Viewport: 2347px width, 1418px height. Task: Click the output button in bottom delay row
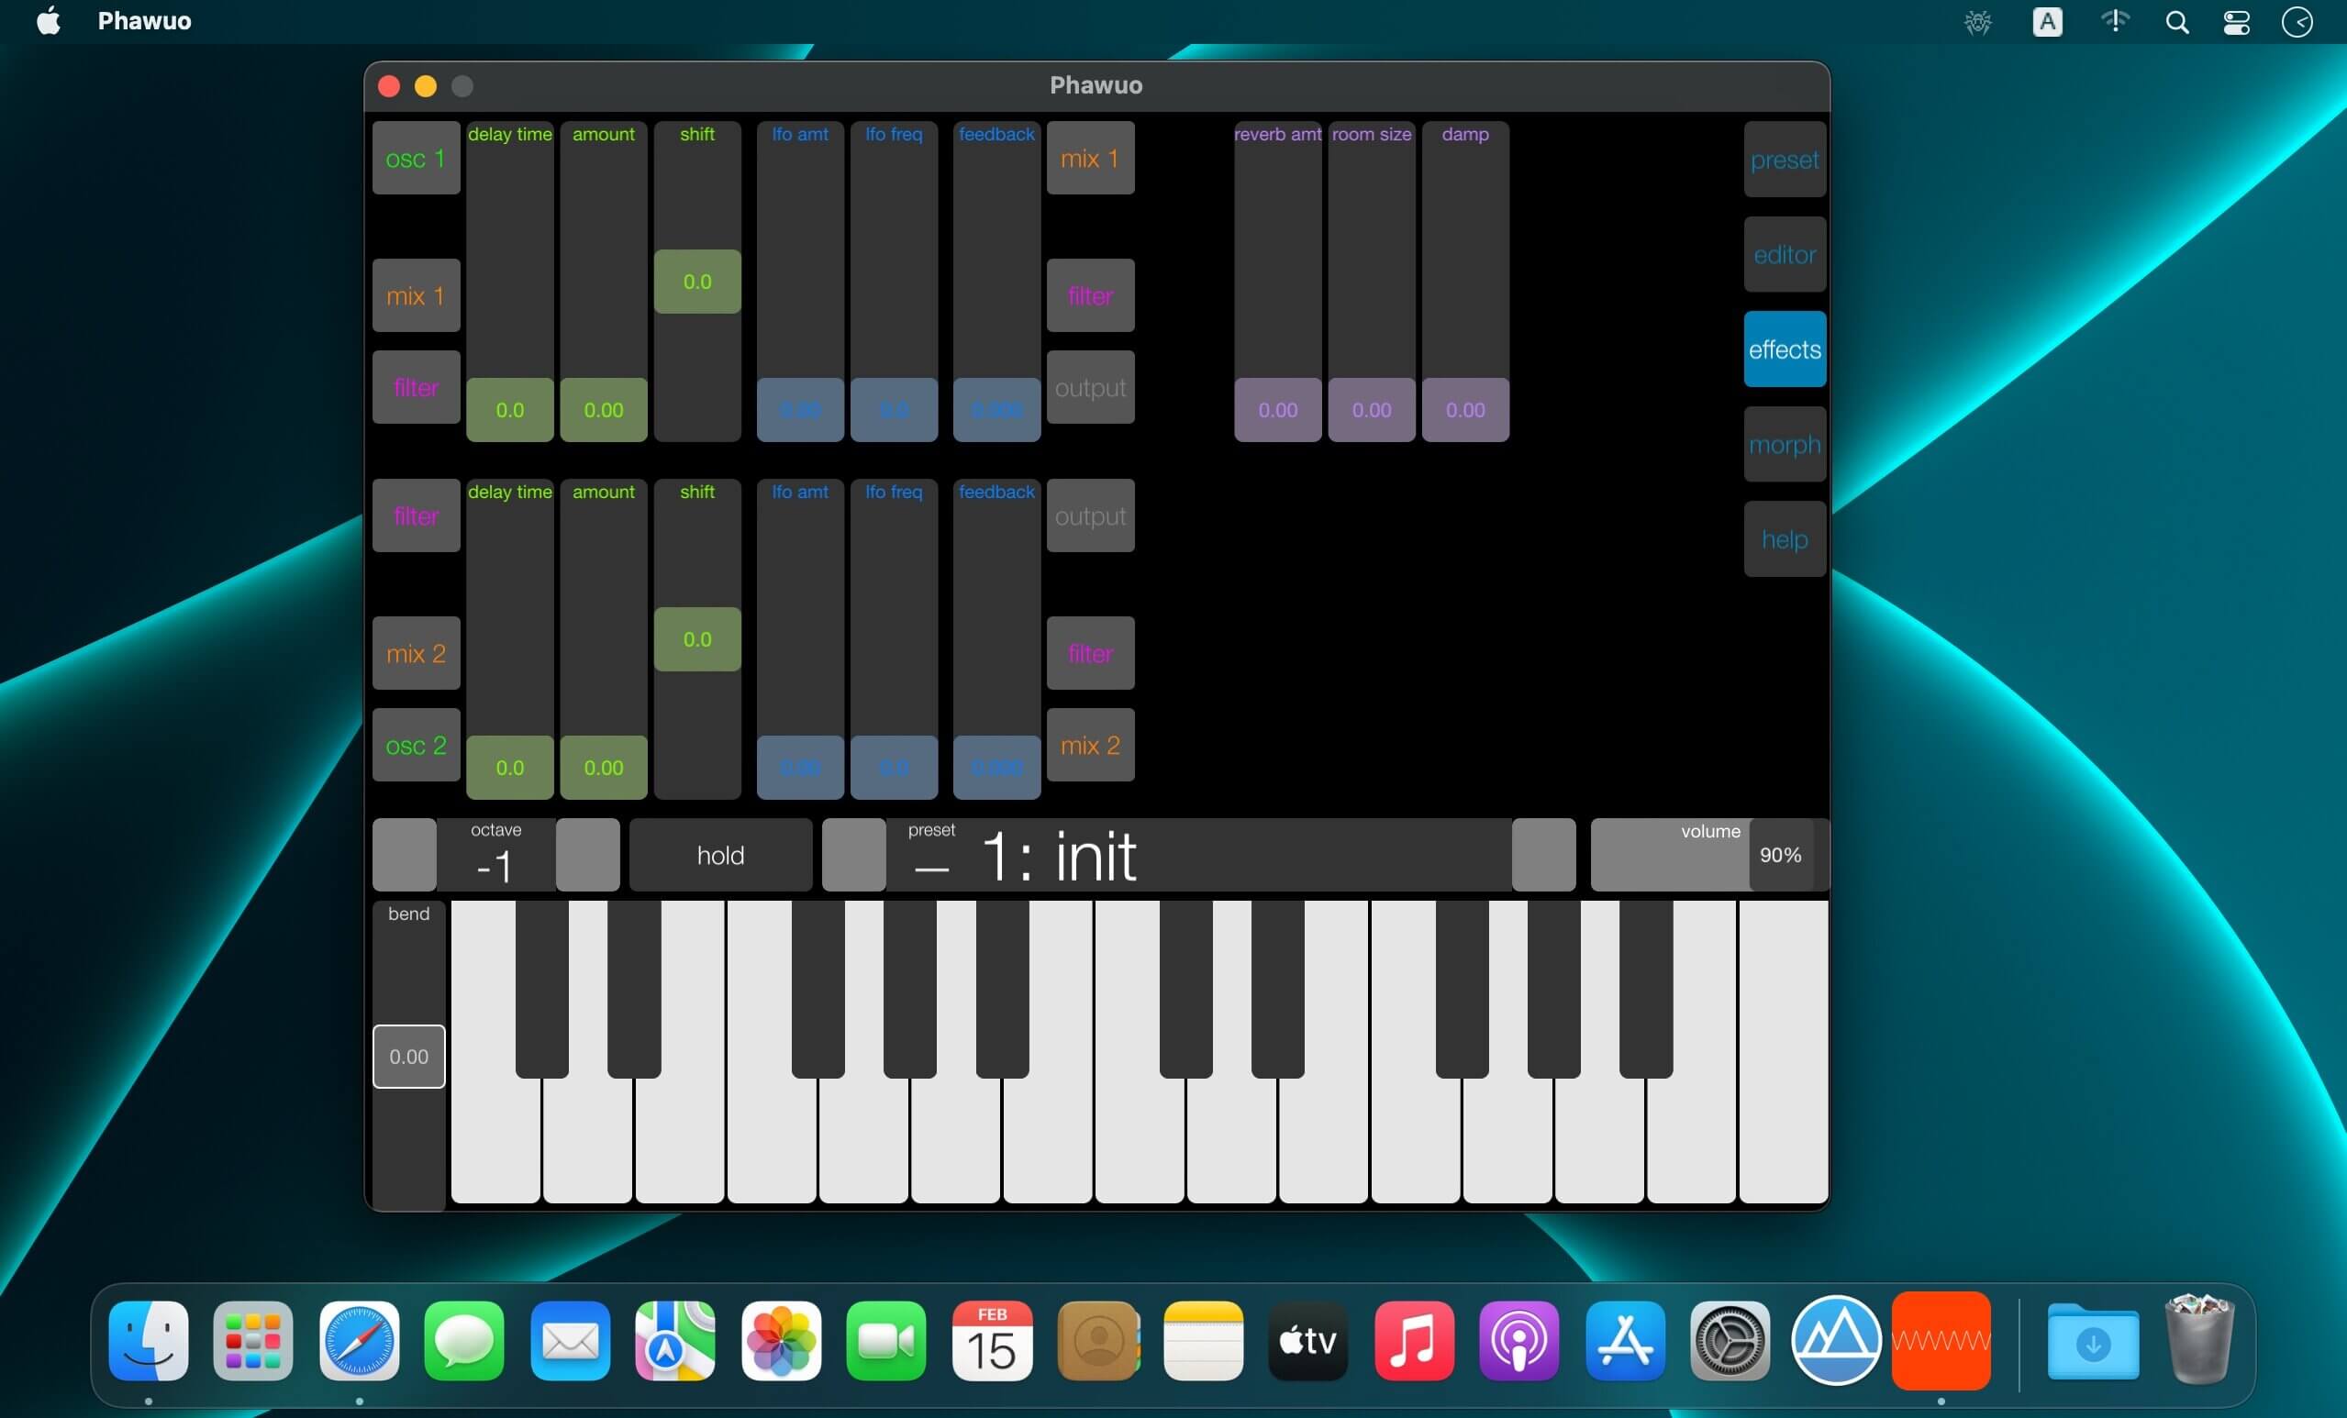(x=1091, y=515)
